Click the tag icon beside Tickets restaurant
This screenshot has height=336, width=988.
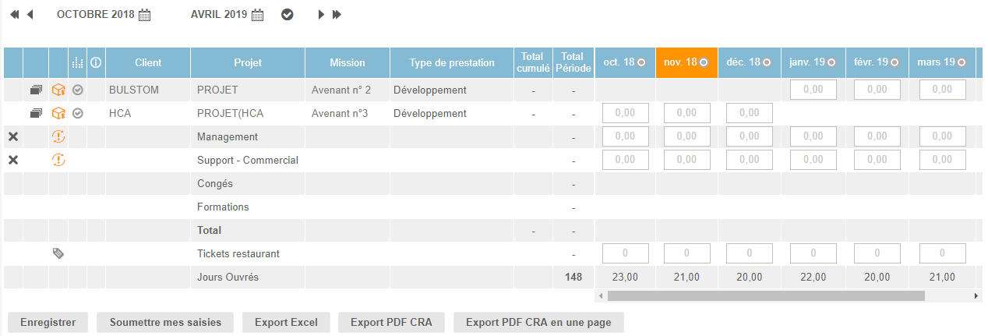(58, 253)
